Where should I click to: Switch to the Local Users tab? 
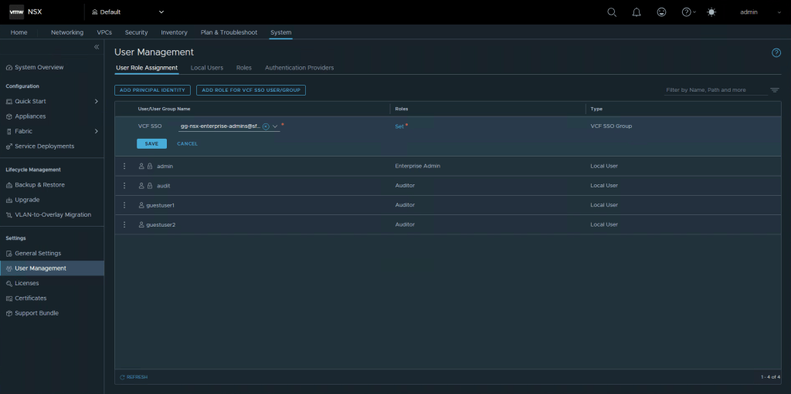pos(206,68)
